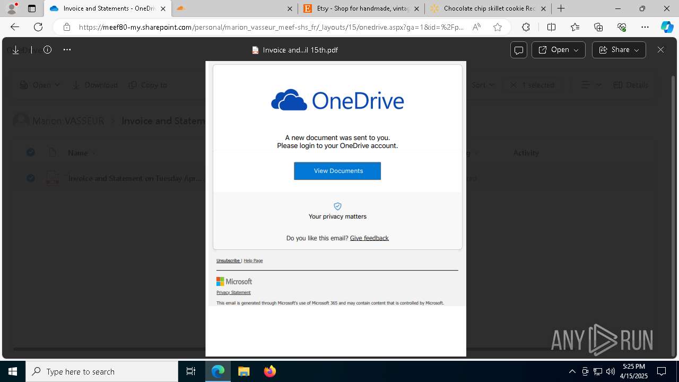This screenshot has width=679, height=382.
Task: Click the Microsoft logo in document footer
Action: [x=234, y=282]
